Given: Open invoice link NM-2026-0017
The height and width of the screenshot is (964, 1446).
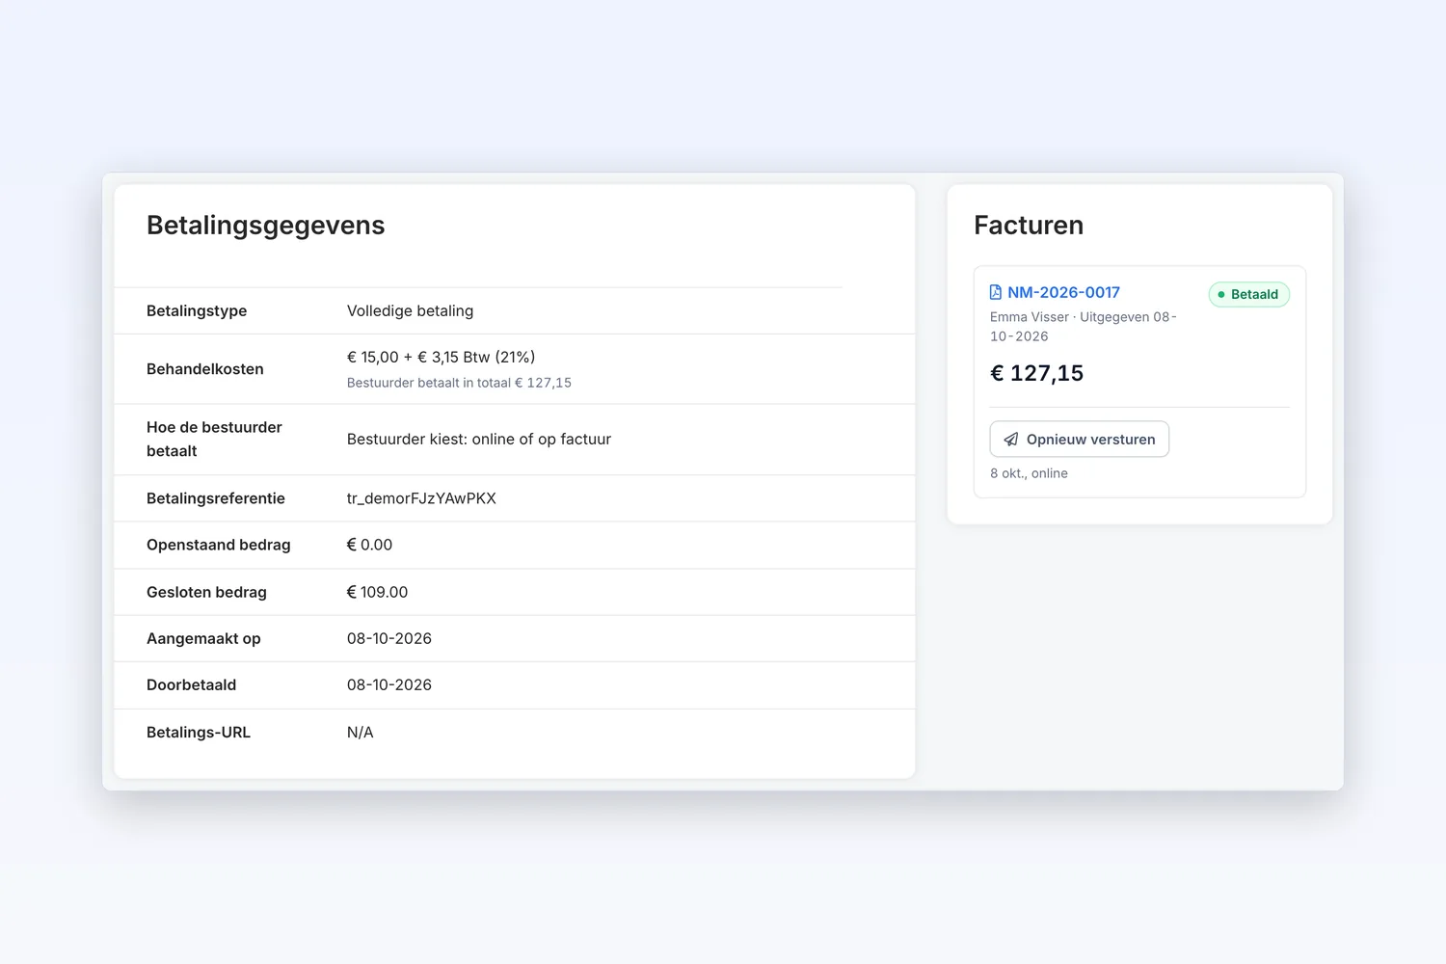Looking at the screenshot, I should click(1063, 292).
